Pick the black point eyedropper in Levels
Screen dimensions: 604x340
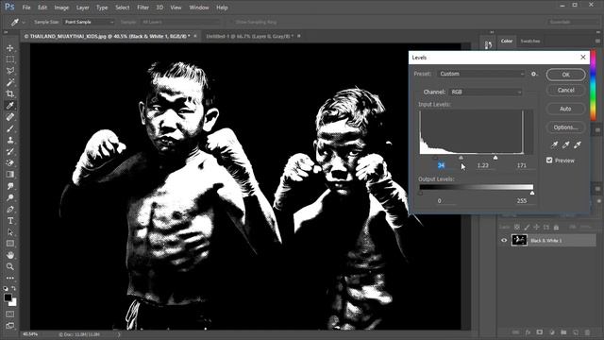(x=554, y=144)
